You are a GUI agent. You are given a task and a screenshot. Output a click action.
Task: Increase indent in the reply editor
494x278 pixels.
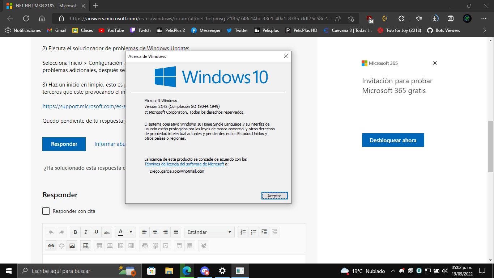pyautogui.click(x=264, y=232)
